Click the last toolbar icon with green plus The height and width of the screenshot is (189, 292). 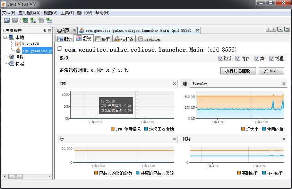click(49, 20)
